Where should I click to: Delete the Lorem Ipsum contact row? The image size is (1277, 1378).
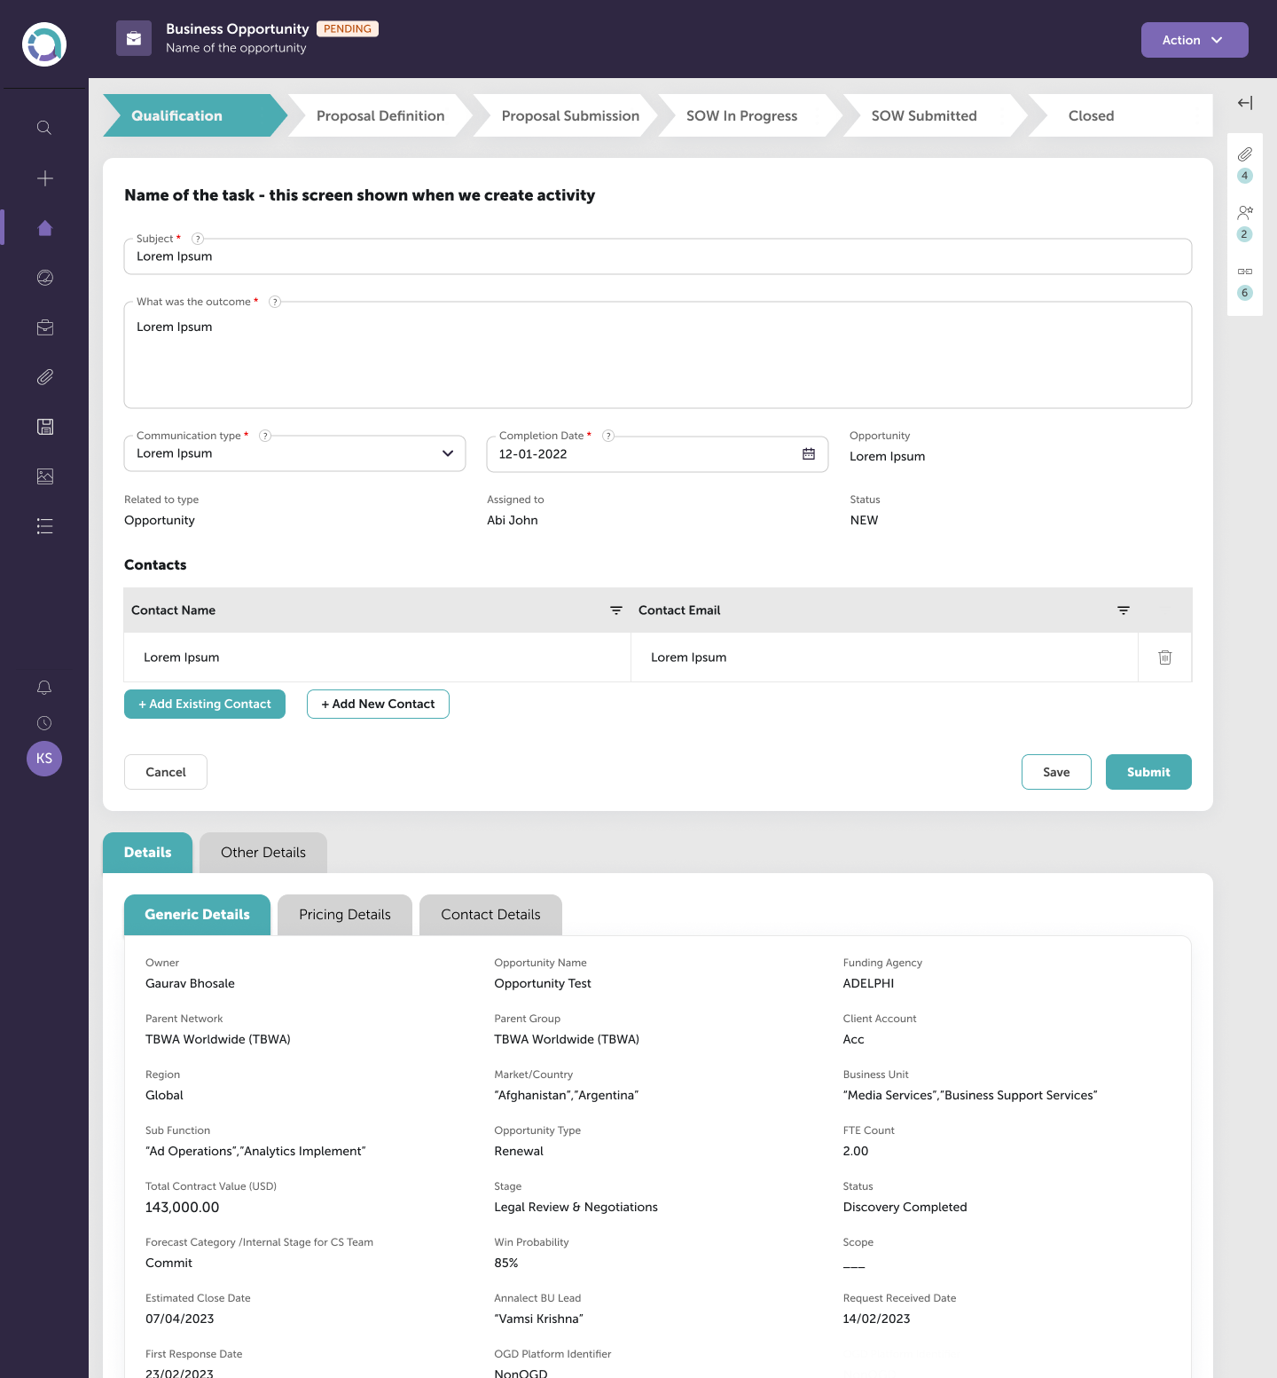coord(1164,658)
